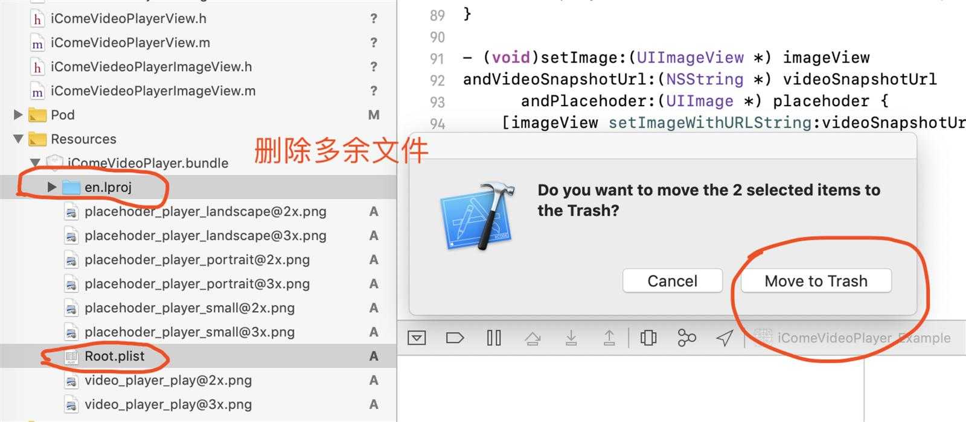Image resolution: width=966 pixels, height=422 pixels.
Task: Click setImageWithURLString in code editor
Action: tap(709, 123)
